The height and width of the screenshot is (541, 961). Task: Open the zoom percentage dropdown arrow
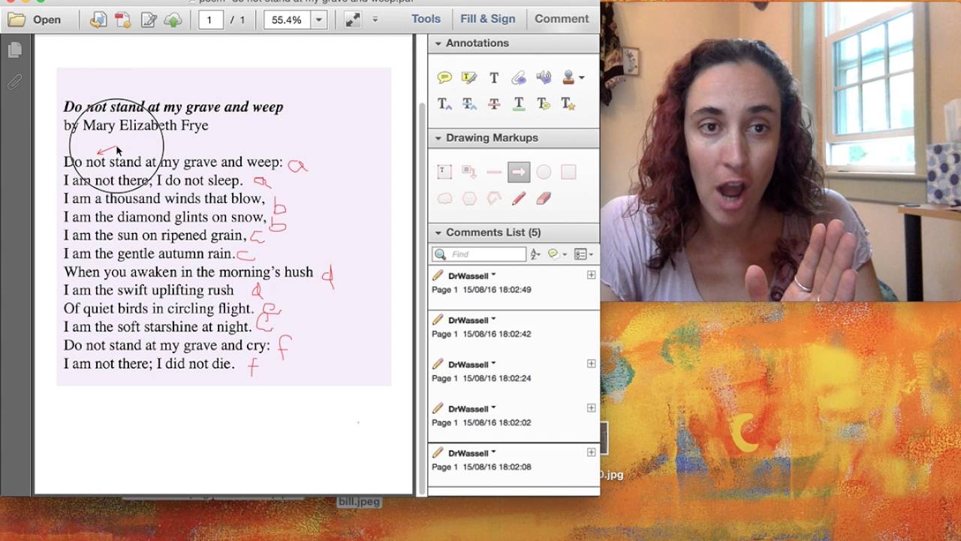[x=319, y=20]
